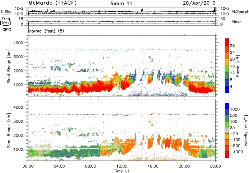
Task: Click the '20:00' time tick label
Action: point(184,166)
